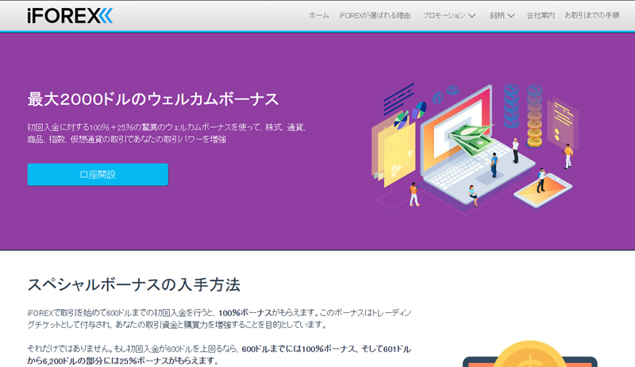Screen dimensions: 635x367
Task: Go to 会社案内 page
Action: coord(541,15)
